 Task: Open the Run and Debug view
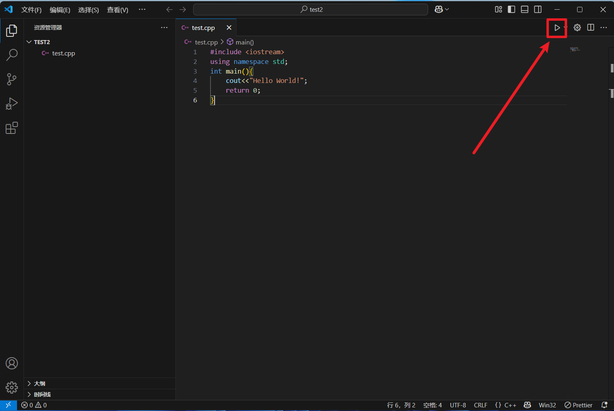click(12, 104)
